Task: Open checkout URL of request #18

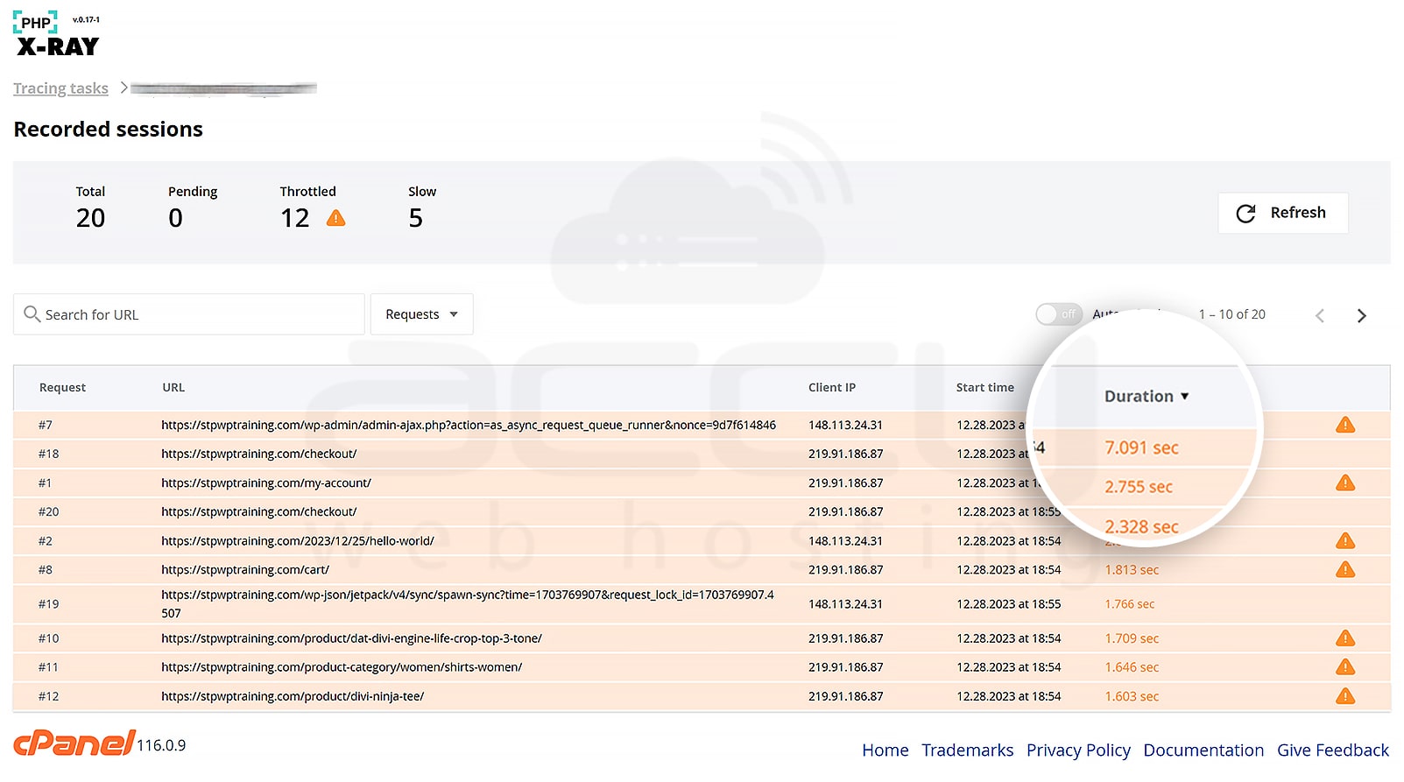Action: click(x=259, y=454)
